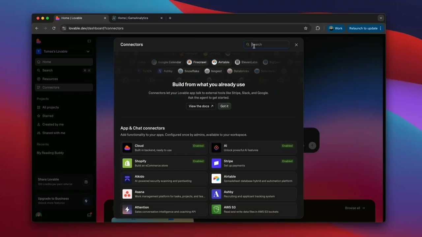Click Upgrade to Business card
The height and width of the screenshot is (237, 422).
click(64, 201)
